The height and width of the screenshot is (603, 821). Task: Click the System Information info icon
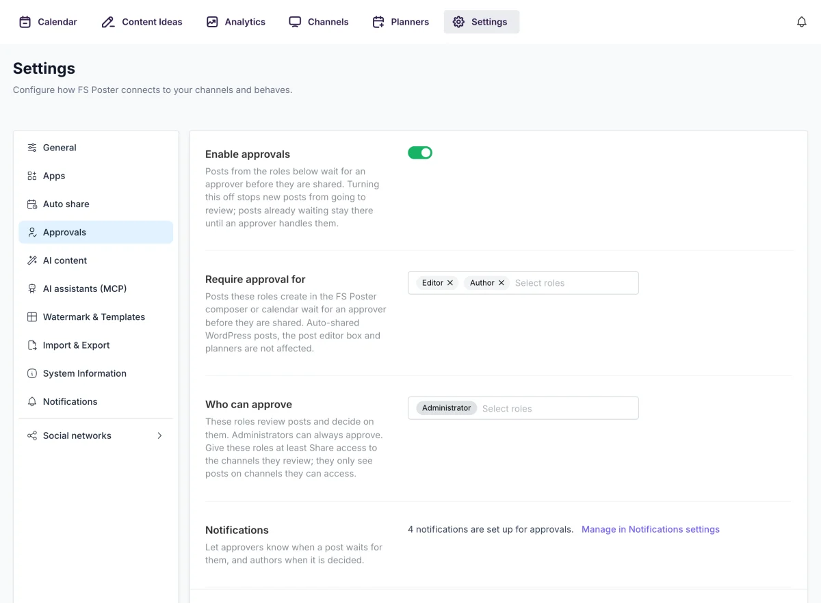pos(32,373)
